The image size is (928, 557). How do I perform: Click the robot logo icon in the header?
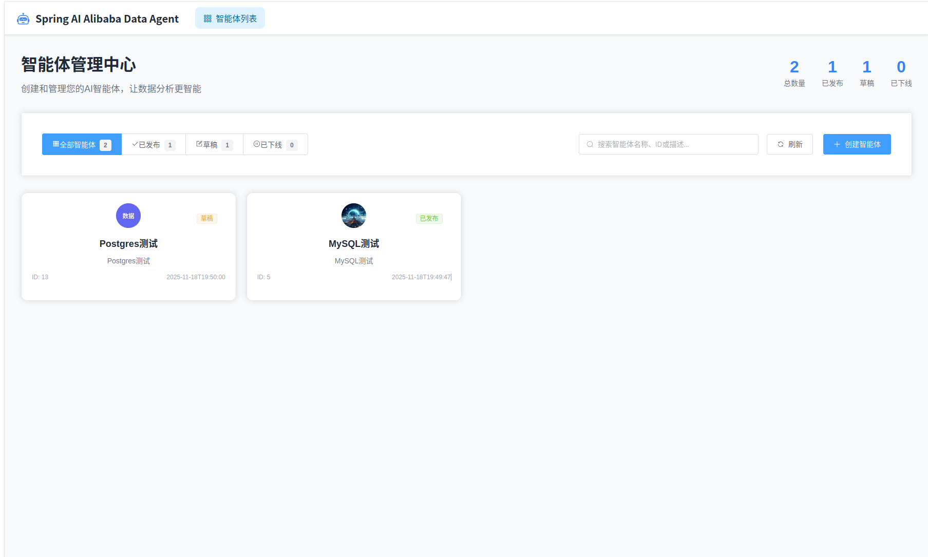[24, 18]
